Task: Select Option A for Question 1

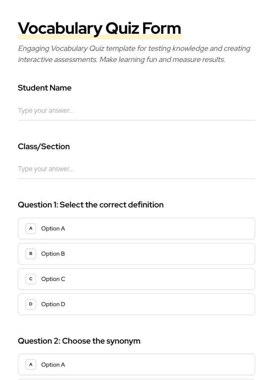Action: pyautogui.click(x=136, y=229)
